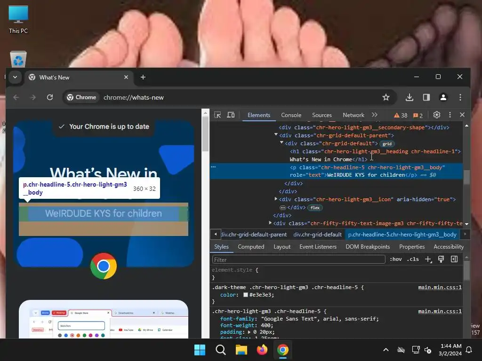This screenshot has height=361, width=482.
Task: Bookmark this page with star icon
Action: coord(386,97)
